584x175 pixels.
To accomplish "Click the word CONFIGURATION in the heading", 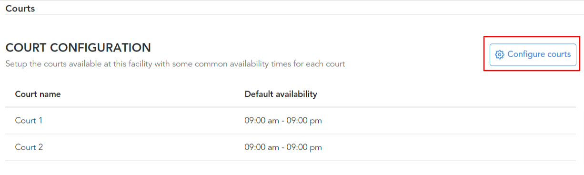I will [x=101, y=48].
